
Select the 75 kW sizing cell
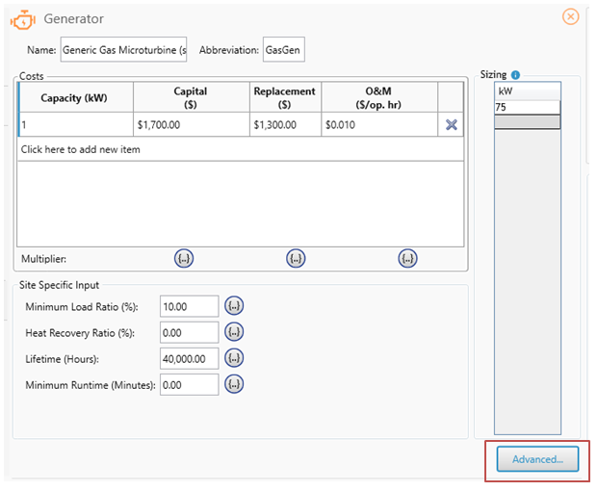point(527,108)
